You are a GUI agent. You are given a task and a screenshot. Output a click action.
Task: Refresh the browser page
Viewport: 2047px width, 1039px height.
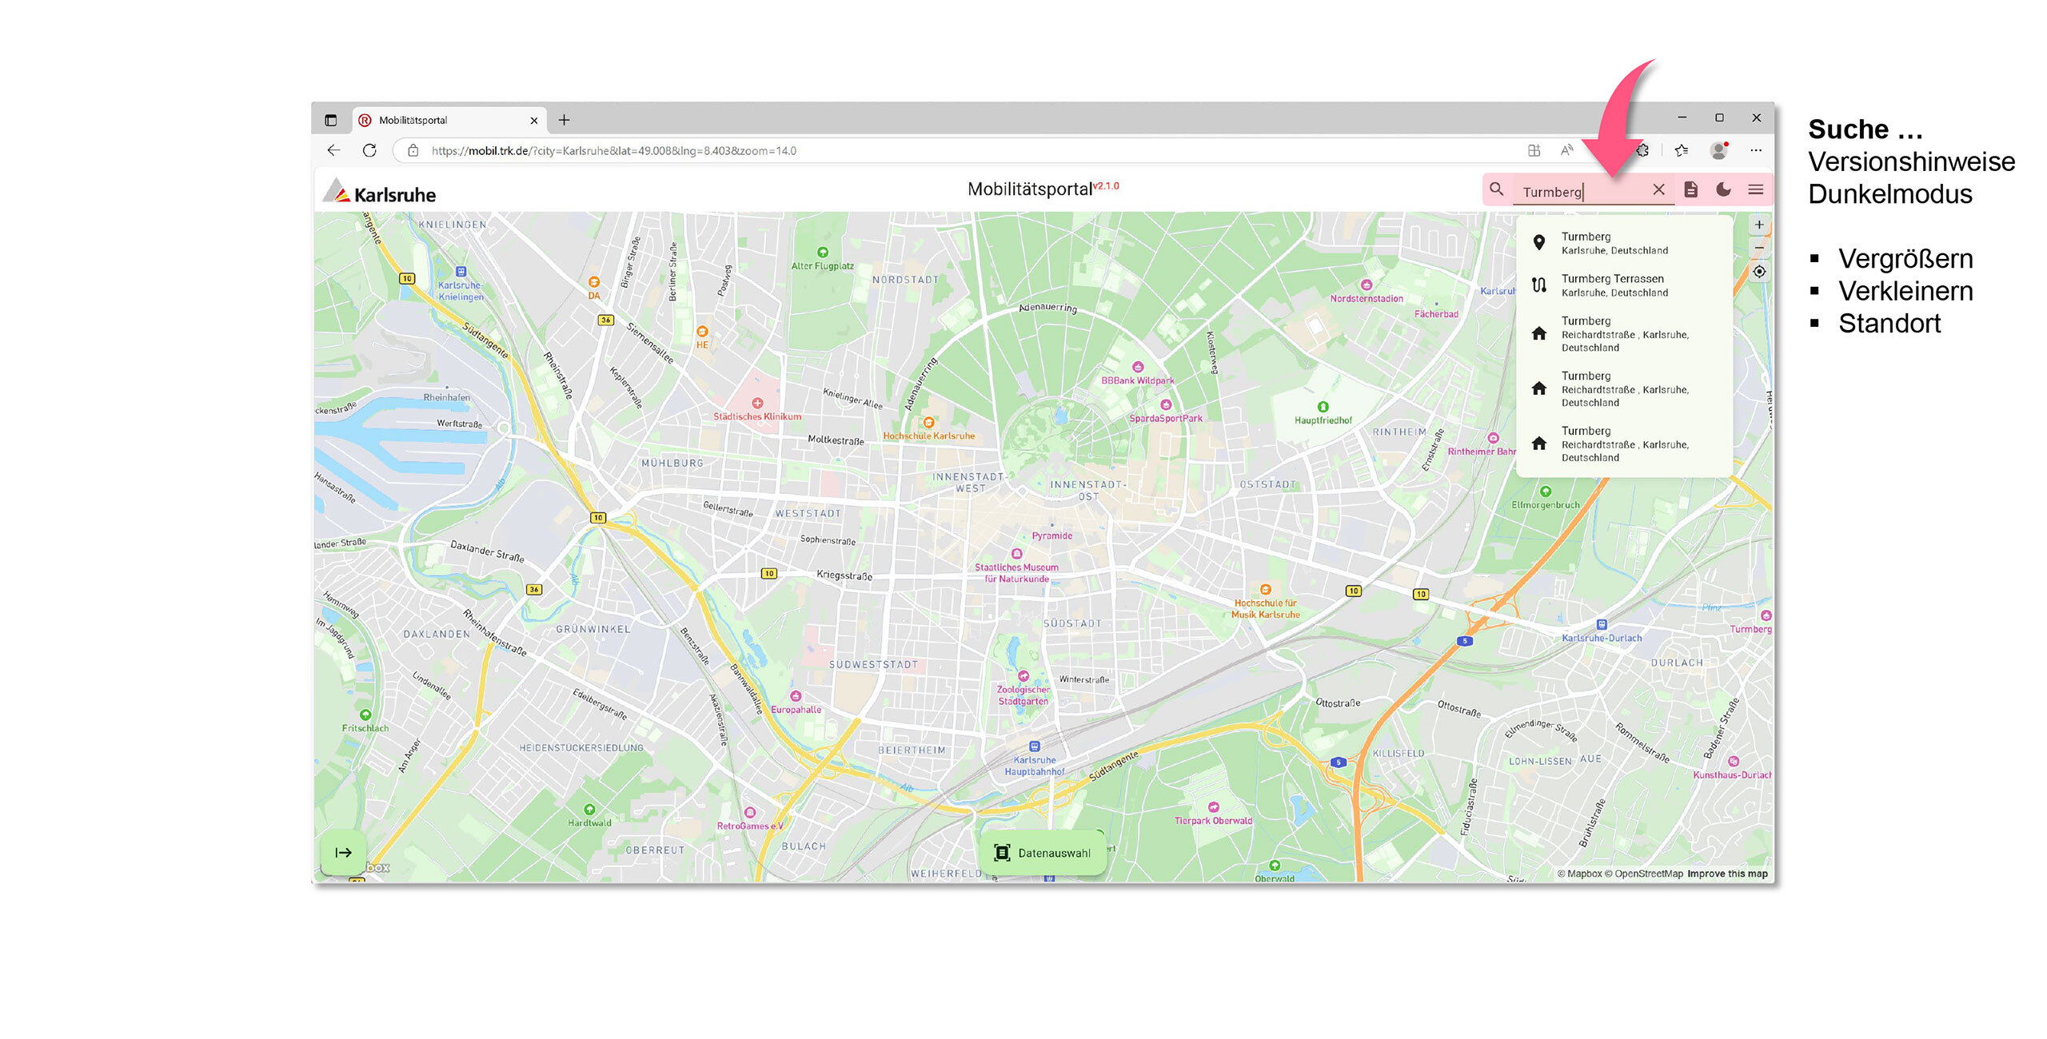(369, 150)
